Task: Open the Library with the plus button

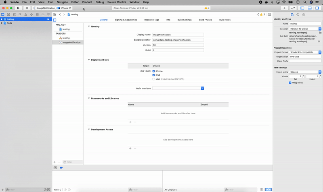Action: pyautogui.click(x=284, y=8)
